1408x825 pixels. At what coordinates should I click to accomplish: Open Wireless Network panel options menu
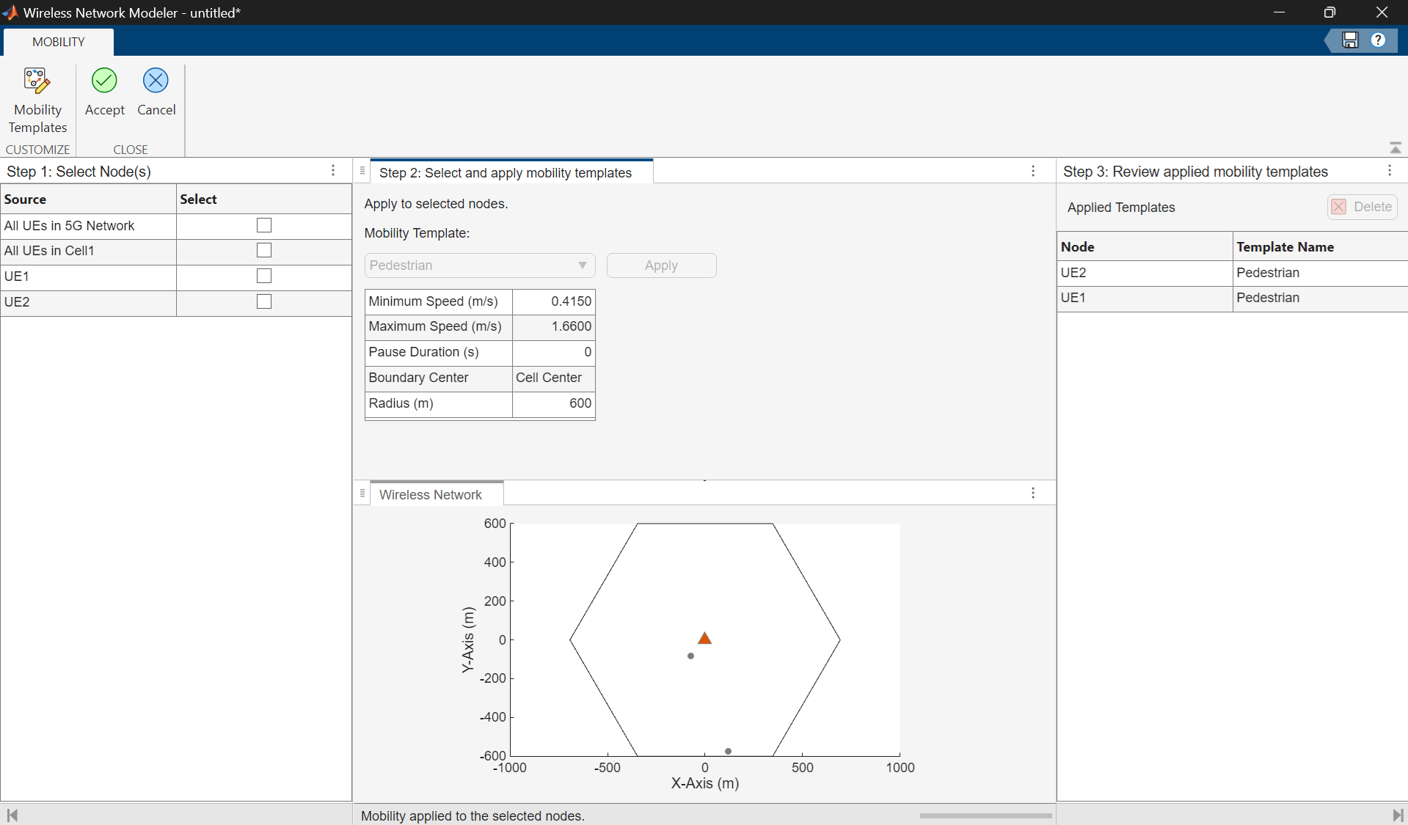pyautogui.click(x=1032, y=494)
